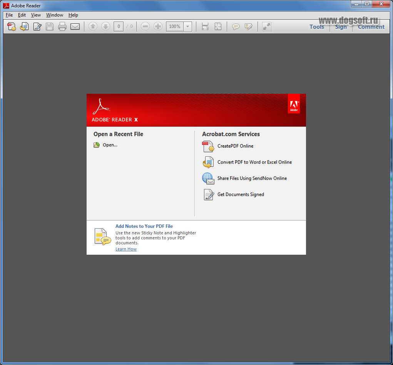Click the Read Mode expand icon
This screenshot has width=393, height=365.
tap(267, 27)
